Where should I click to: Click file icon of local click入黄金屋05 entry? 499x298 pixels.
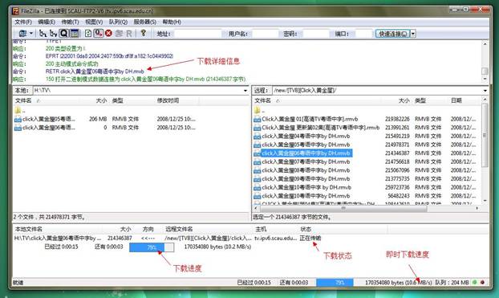(18, 120)
